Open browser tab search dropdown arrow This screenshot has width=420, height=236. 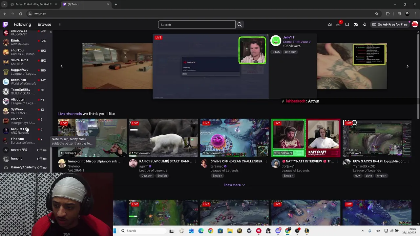4,4
